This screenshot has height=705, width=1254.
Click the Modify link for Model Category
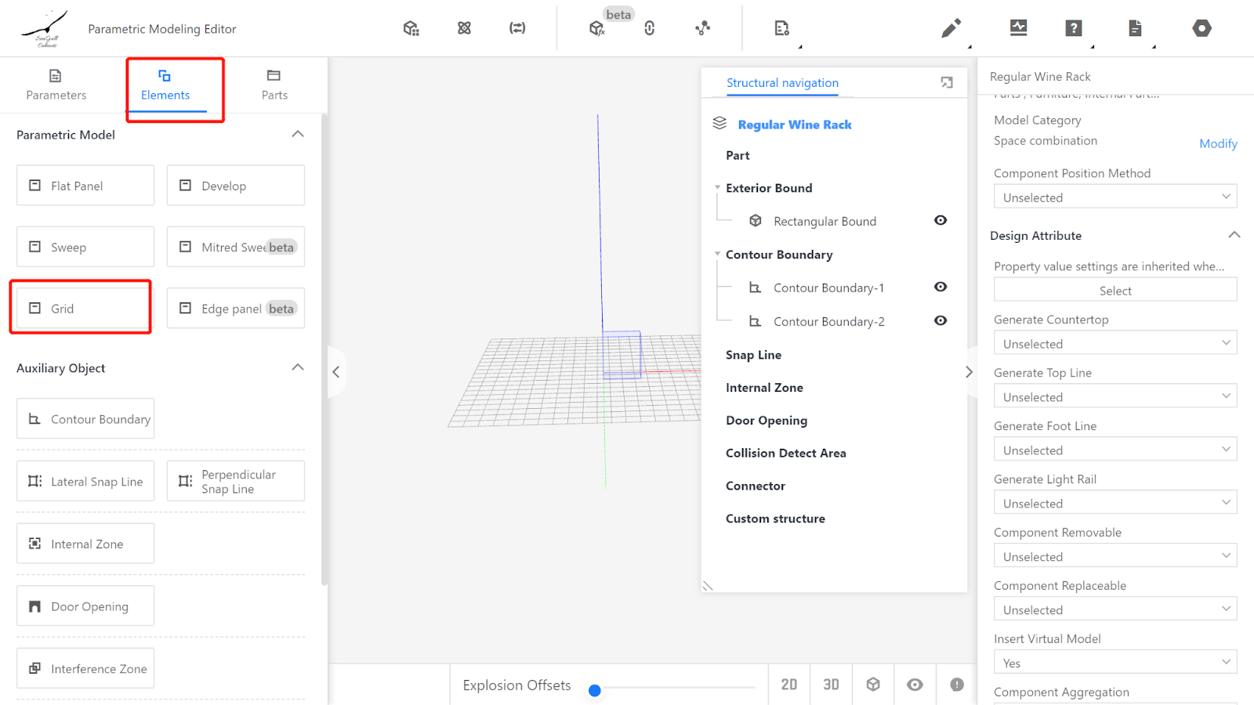[1218, 143]
